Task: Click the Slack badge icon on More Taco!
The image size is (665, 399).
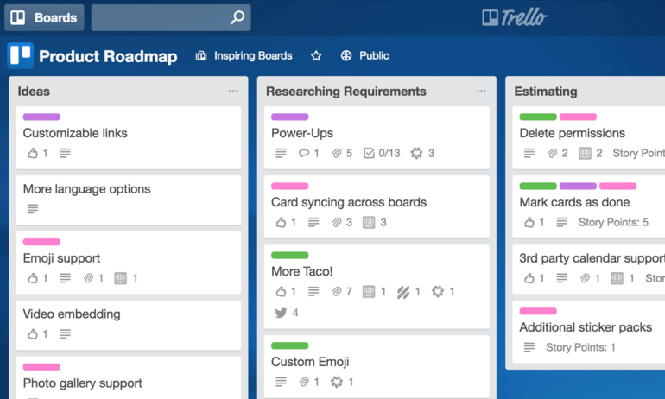Action: tap(438, 291)
